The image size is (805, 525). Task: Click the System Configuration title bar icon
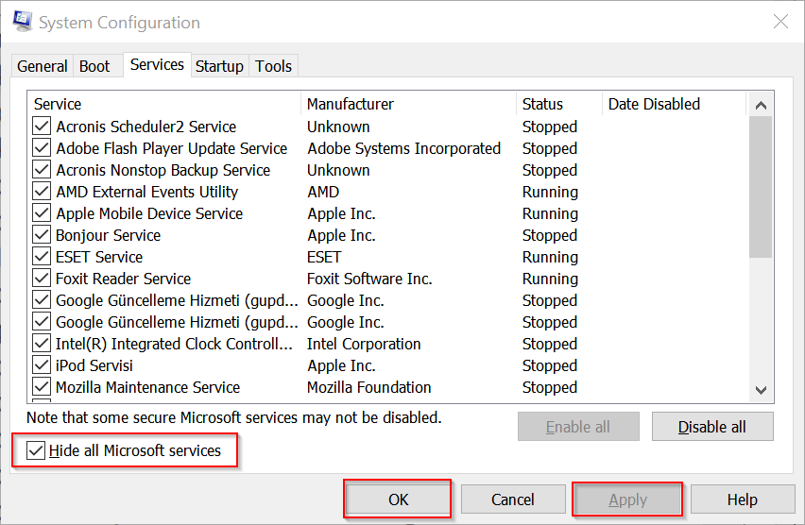(22, 22)
